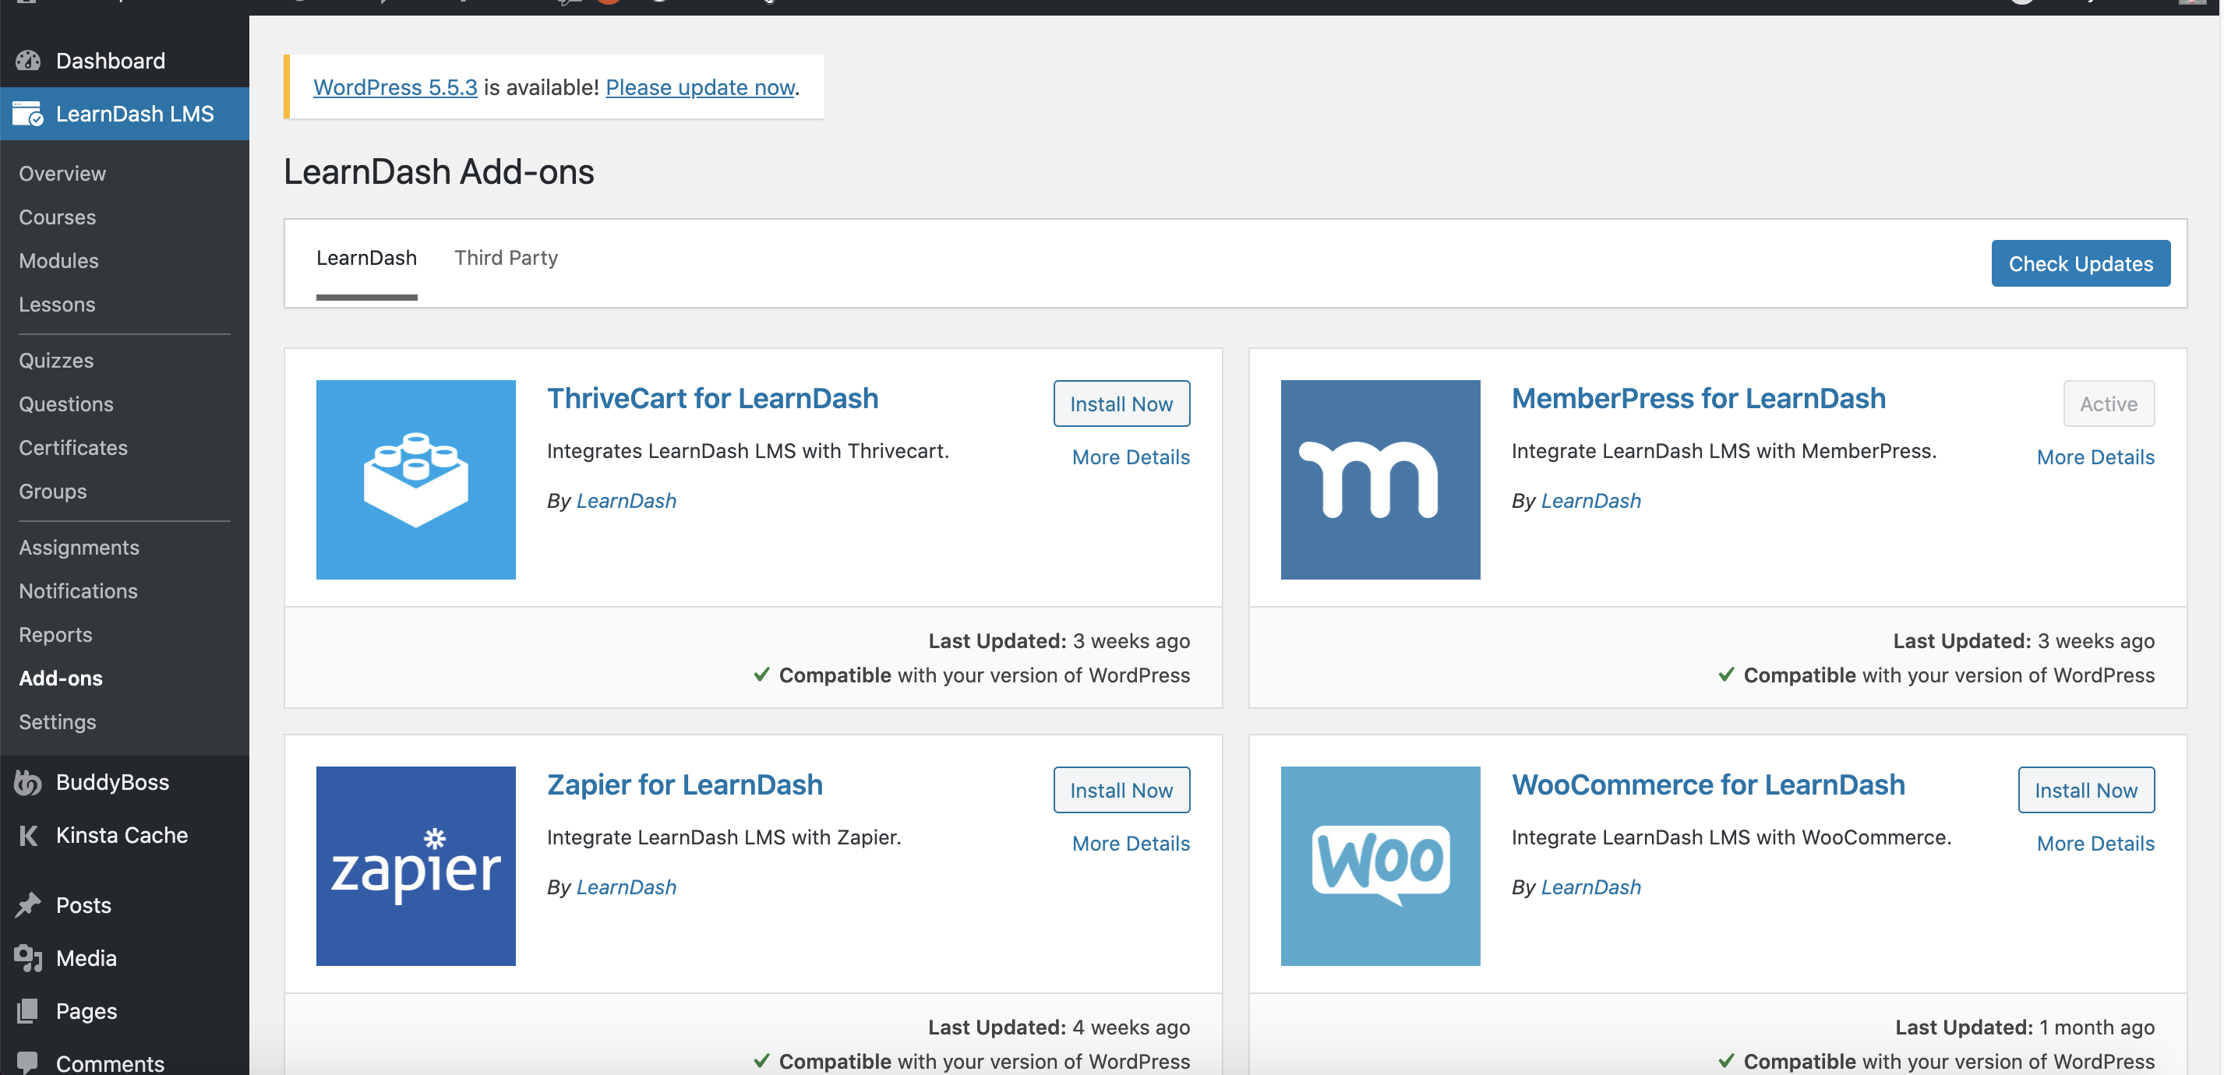Screen dimensions: 2224x1075
Task: Click the Check Updates button
Action: (2080, 263)
